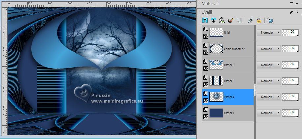Hide the Uniti layer
Viewport: 302px width, 139px height.
[x=206, y=36]
